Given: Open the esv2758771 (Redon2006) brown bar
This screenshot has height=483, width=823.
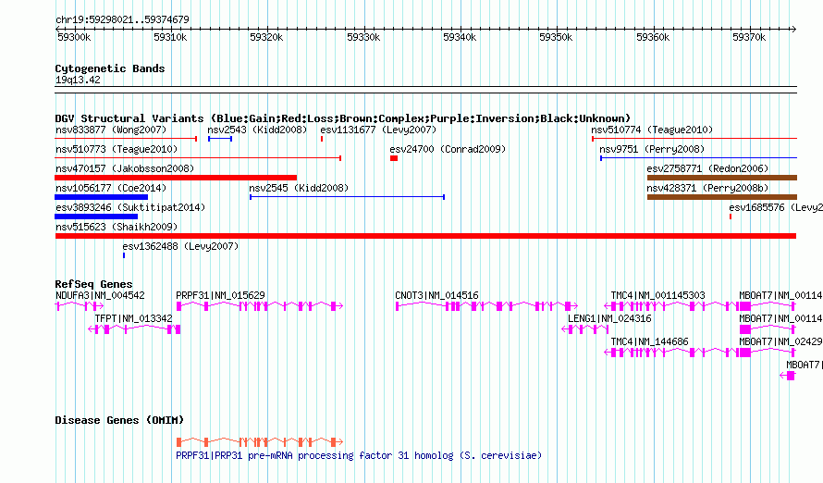Looking at the screenshot, I should (x=721, y=178).
